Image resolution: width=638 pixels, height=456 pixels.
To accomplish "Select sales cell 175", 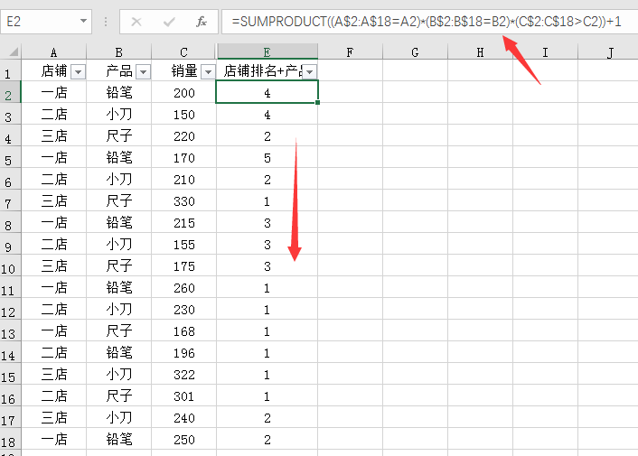I will coord(184,266).
